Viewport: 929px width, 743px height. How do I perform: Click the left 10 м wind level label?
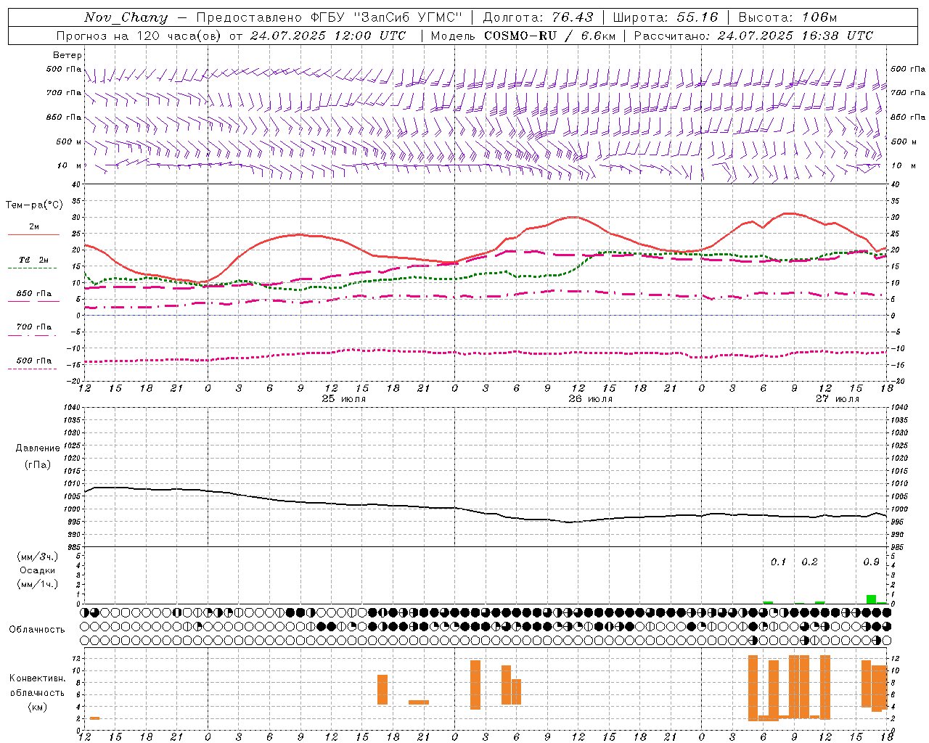pos(70,165)
